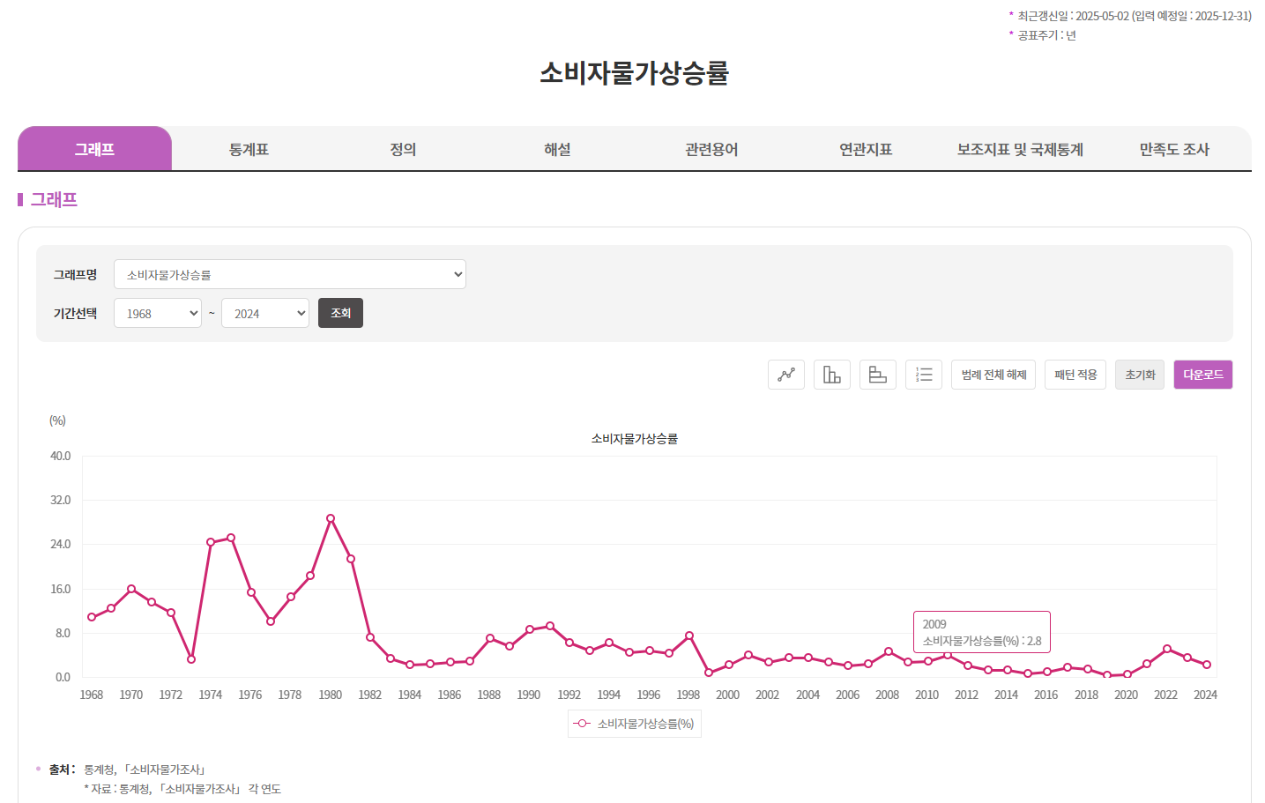Click the 1974 data point marker
This screenshot has height=803, width=1265.
click(211, 542)
